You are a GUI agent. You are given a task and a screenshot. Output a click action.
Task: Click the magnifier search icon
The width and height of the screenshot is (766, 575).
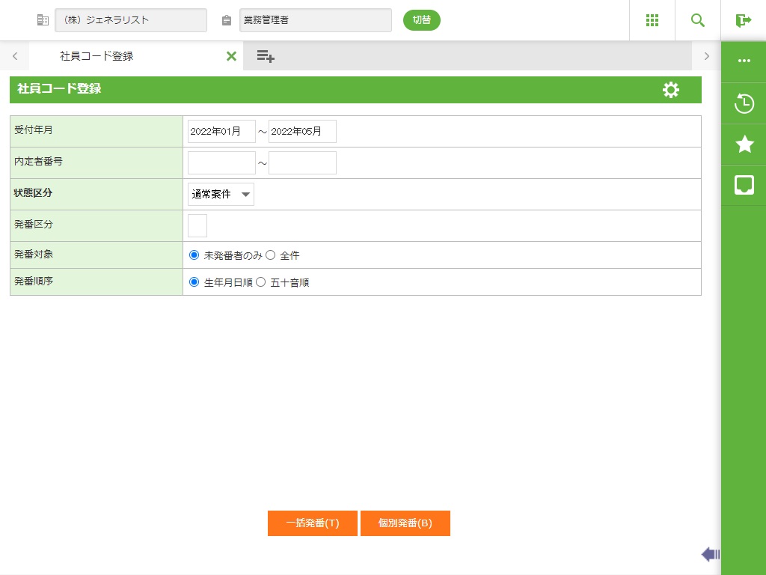(697, 20)
